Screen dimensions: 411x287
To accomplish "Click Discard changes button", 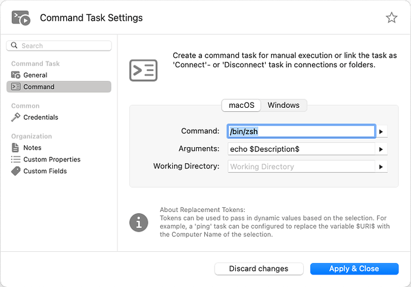I will click(x=259, y=269).
